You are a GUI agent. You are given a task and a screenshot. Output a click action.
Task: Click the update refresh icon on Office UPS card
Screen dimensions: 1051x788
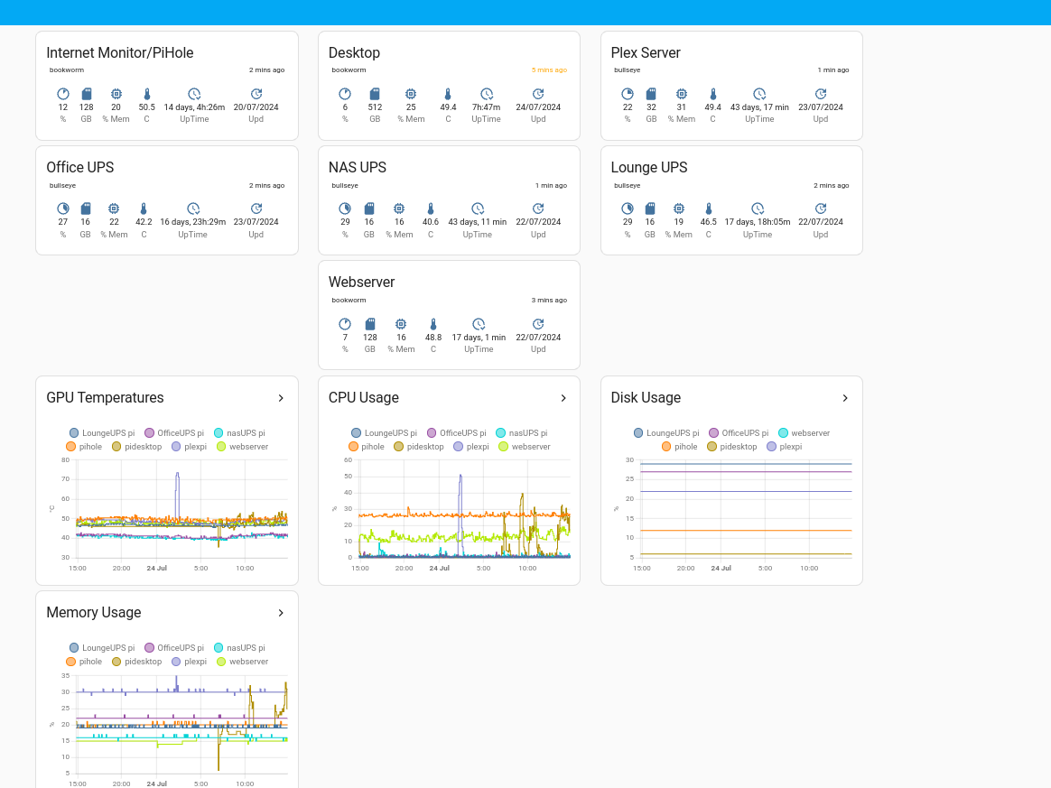pyautogui.click(x=256, y=209)
